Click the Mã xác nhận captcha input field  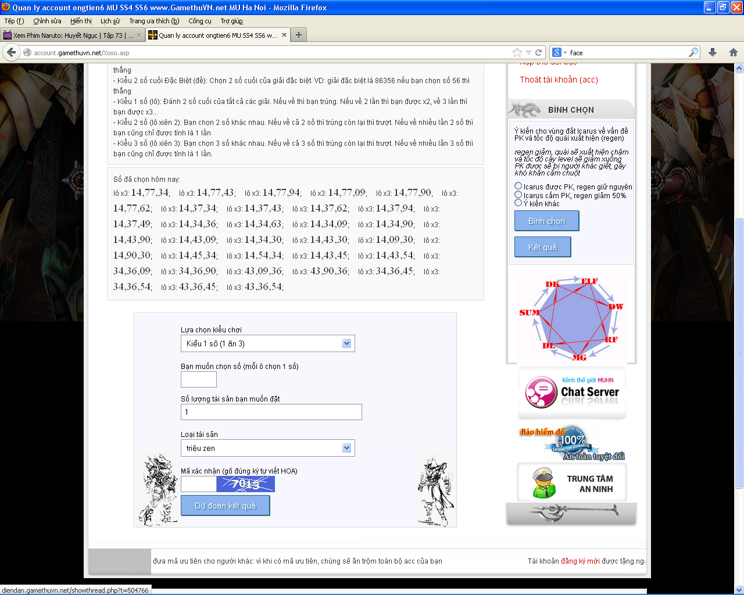click(199, 484)
